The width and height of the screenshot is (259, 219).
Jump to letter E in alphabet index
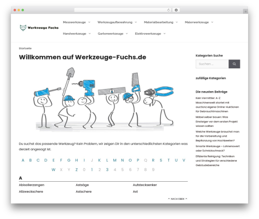click(x=53, y=160)
